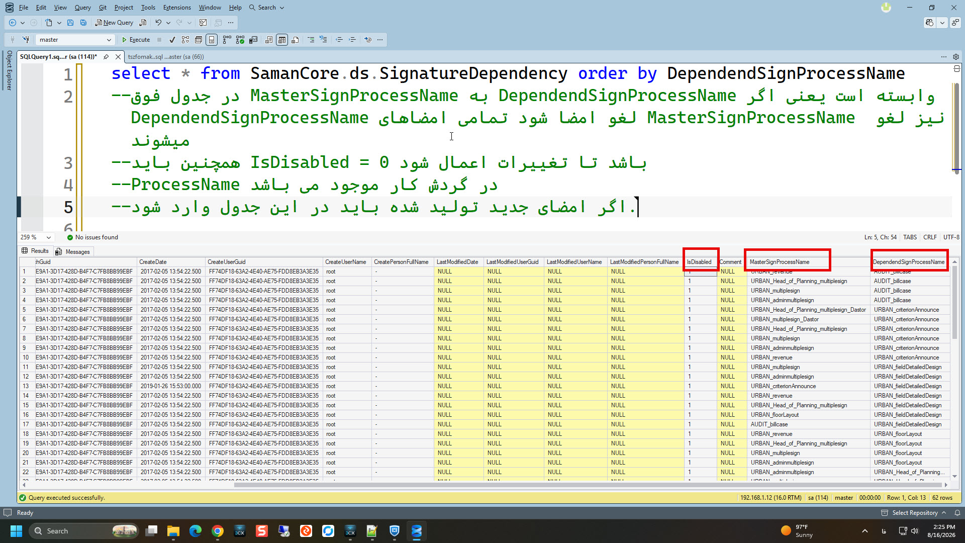
Task: Click the results grid horizontal scrollbar
Action: [x=589, y=485]
